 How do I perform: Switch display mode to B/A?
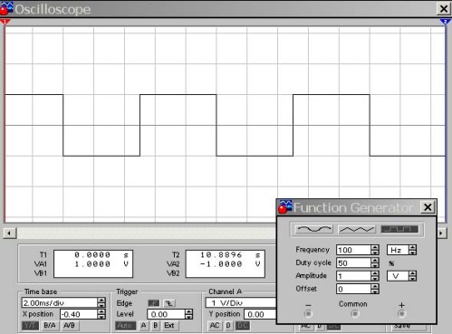(50, 326)
